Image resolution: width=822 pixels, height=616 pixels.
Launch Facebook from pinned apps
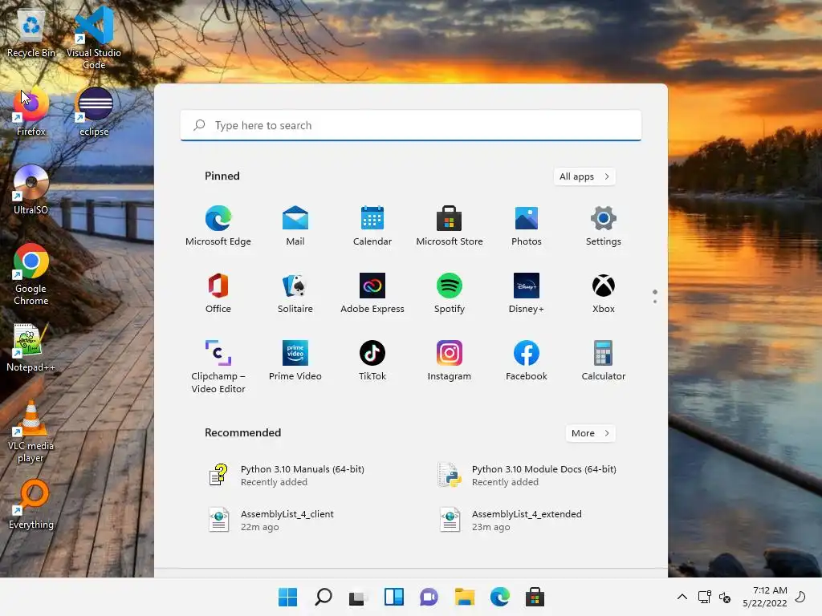click(527, 360)
